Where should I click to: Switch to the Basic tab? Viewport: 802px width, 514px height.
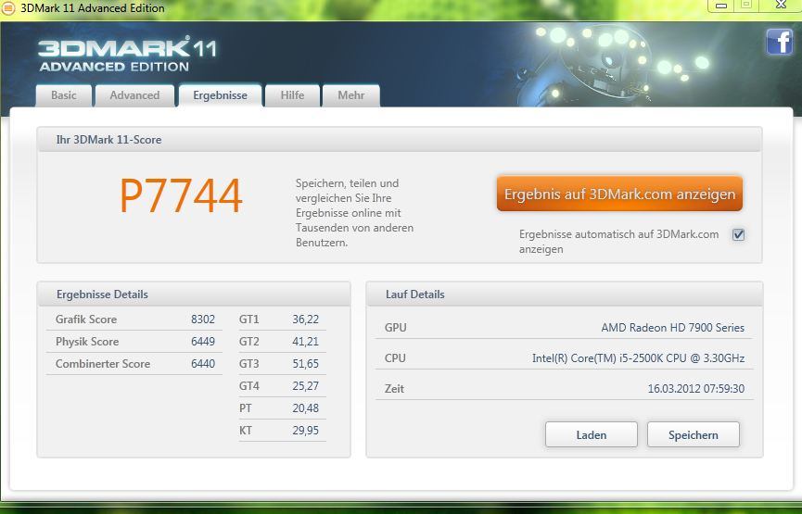pos(64,95)
